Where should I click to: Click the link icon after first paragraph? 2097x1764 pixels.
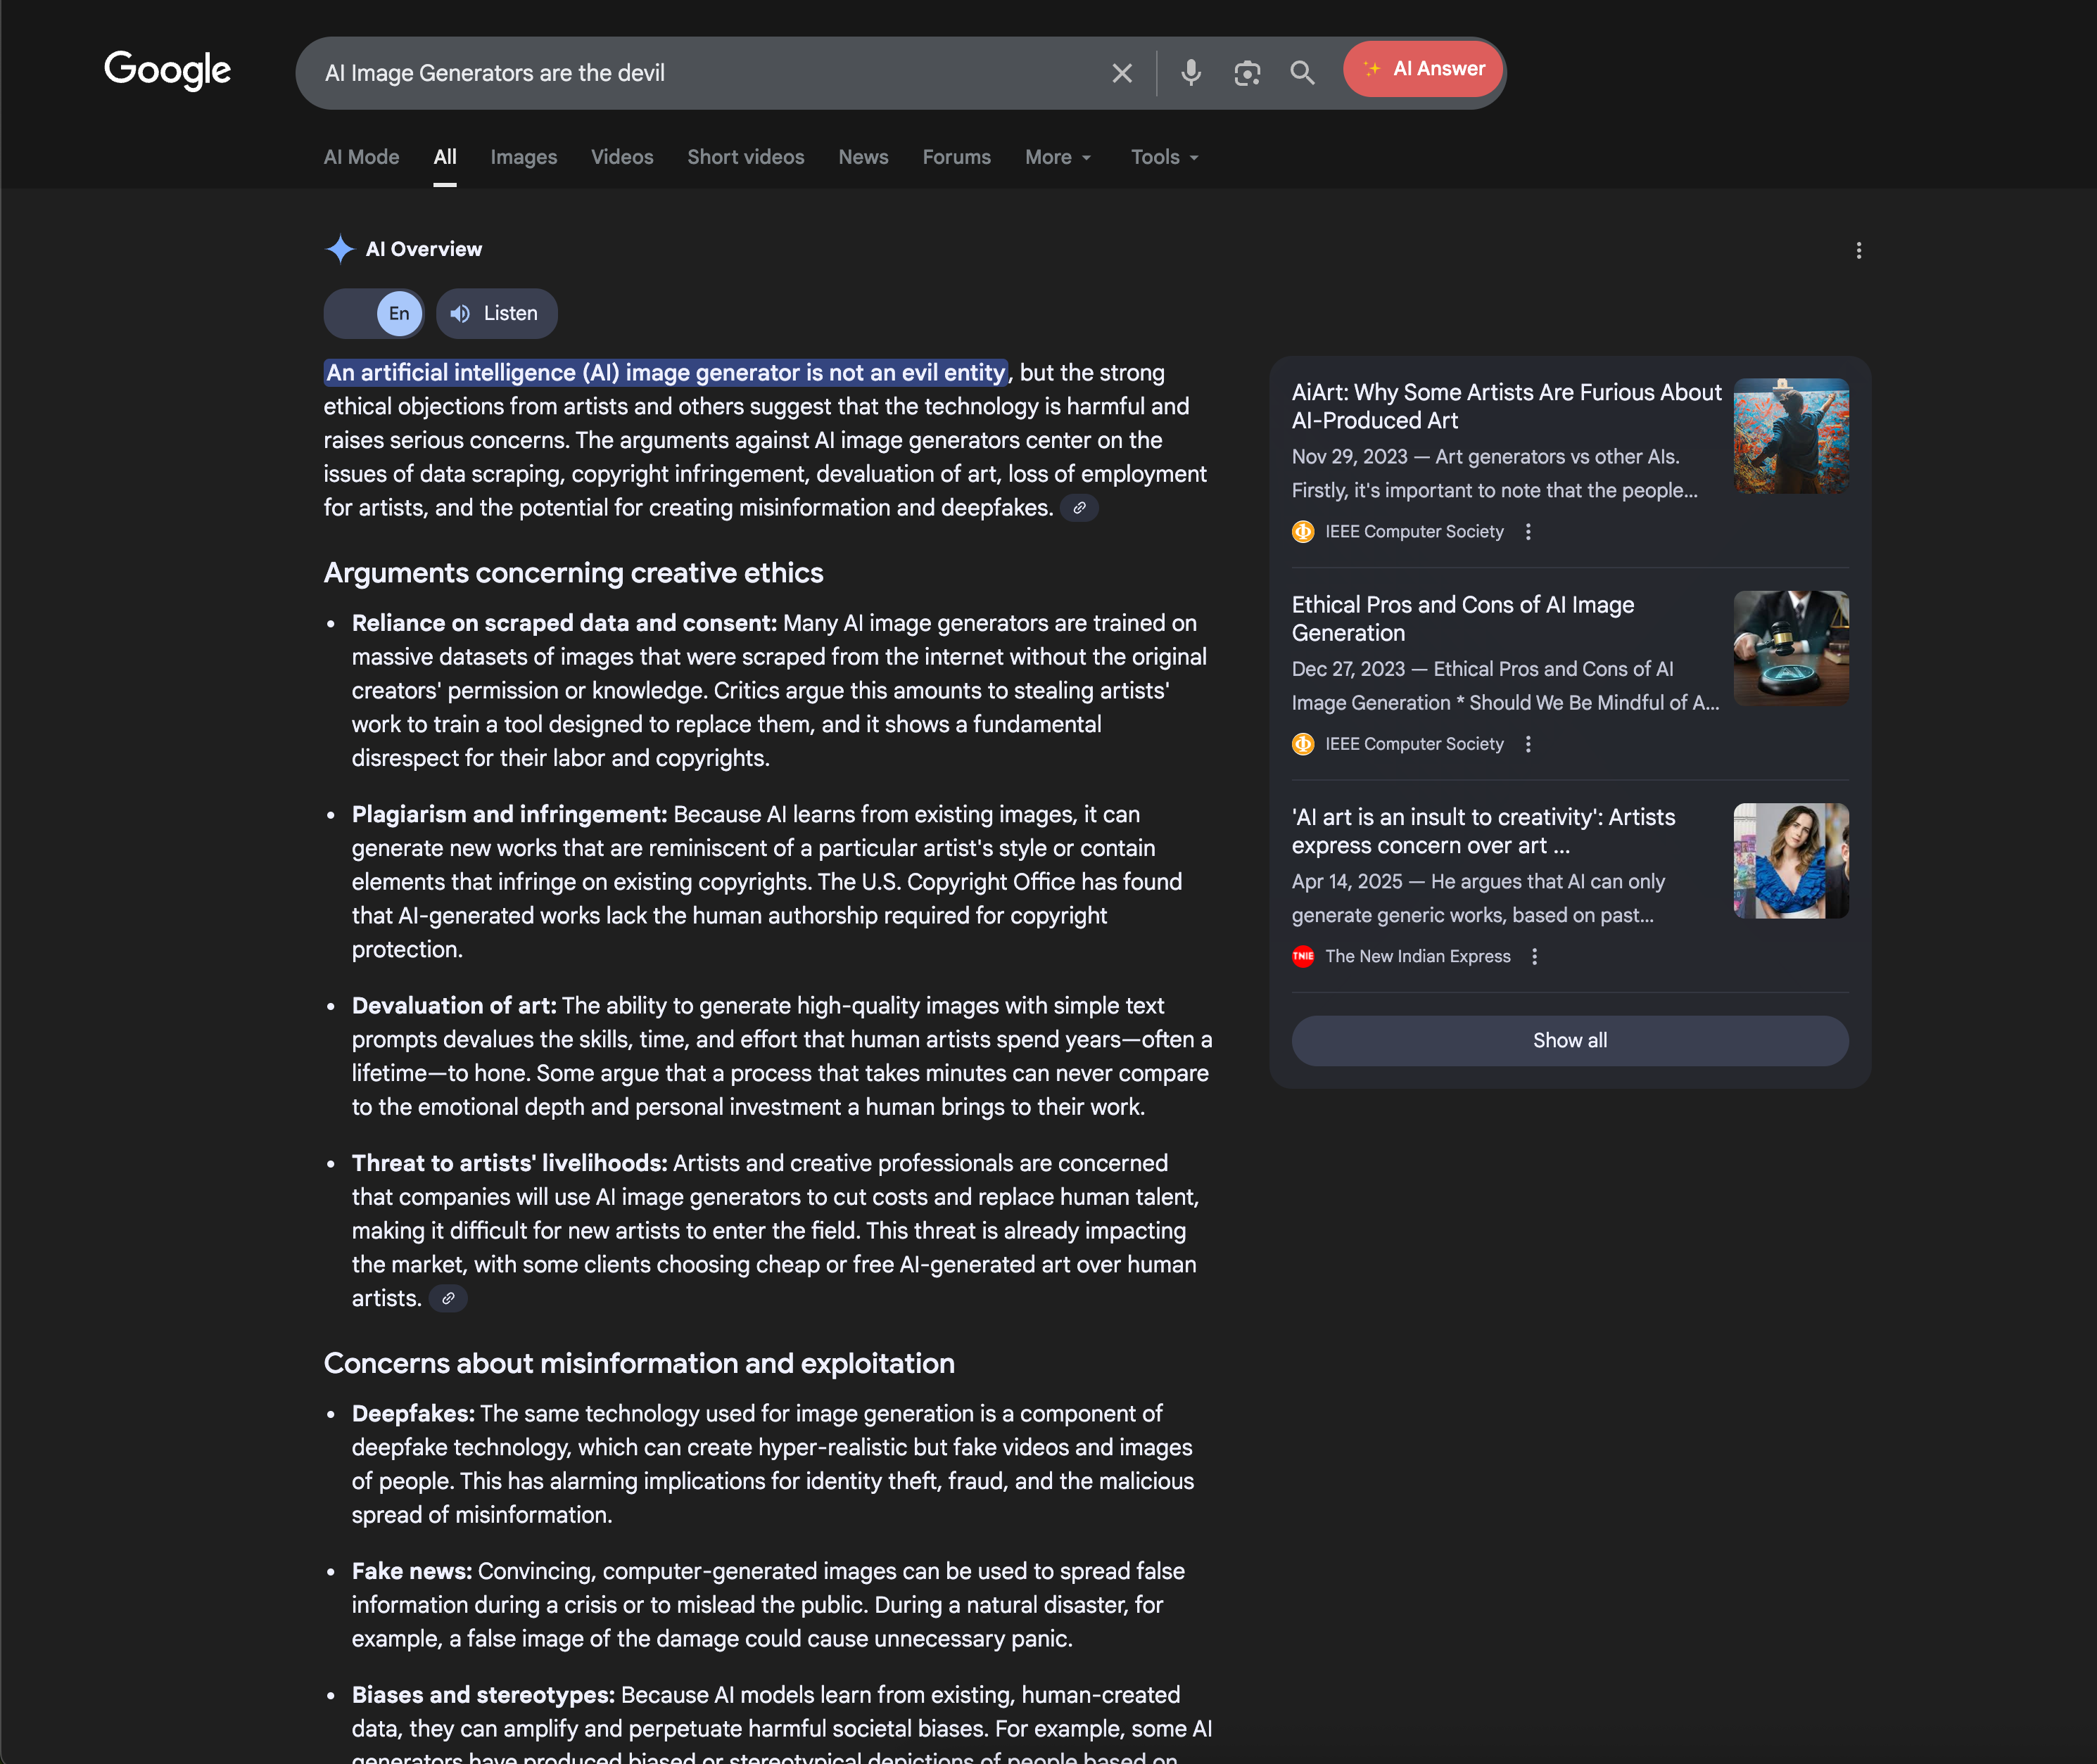1079,508
